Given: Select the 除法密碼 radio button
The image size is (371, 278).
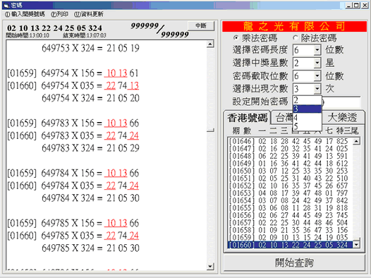Looking at the screenshot, I should pos(295,38).
